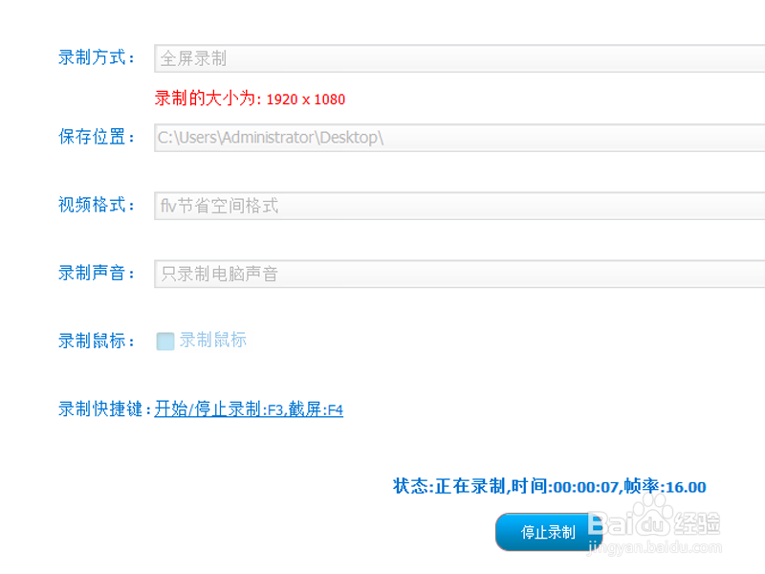The width and height of the screenshot is (765, 574).
Task: Click the 只录制电脑声音 audio field
Action: pyautogui.click(x=287, y=274)
